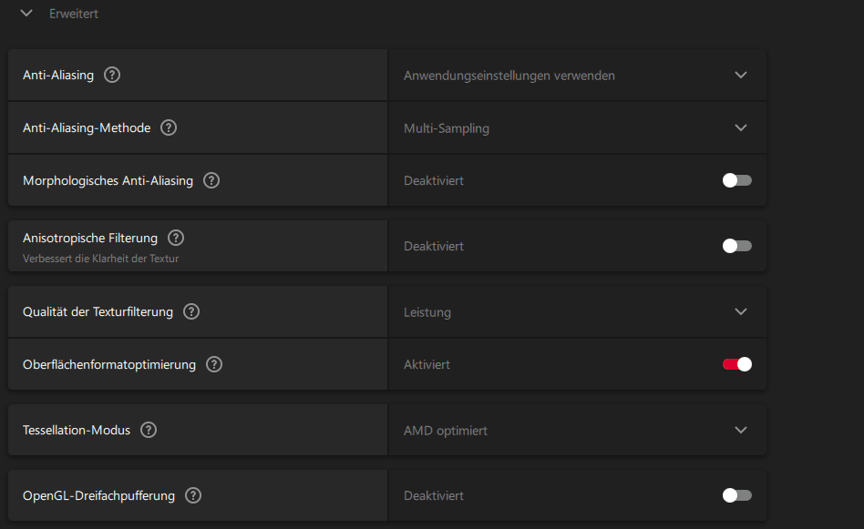The image size is (864, 529).
Task: Click help icon next to Anti-Aliasing
Action: [x=112, y=75]
